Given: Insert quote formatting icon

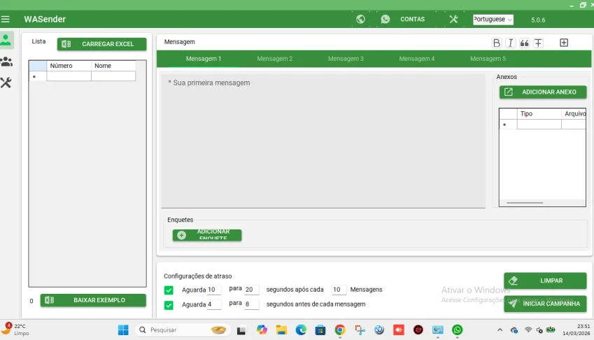Looking at the screenshot, I should point(524,43).
